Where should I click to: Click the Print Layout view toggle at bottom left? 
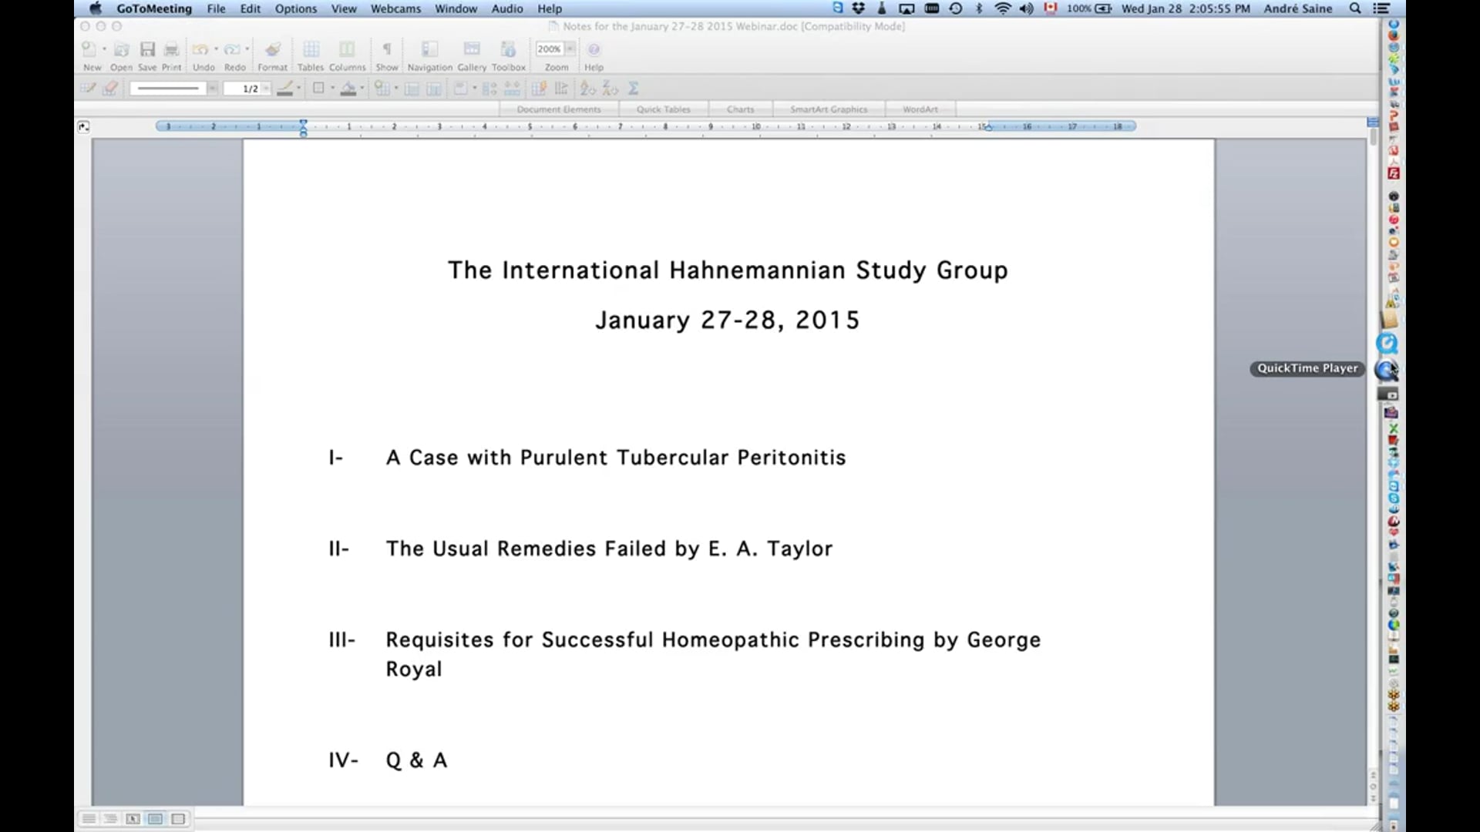point(156,819)
